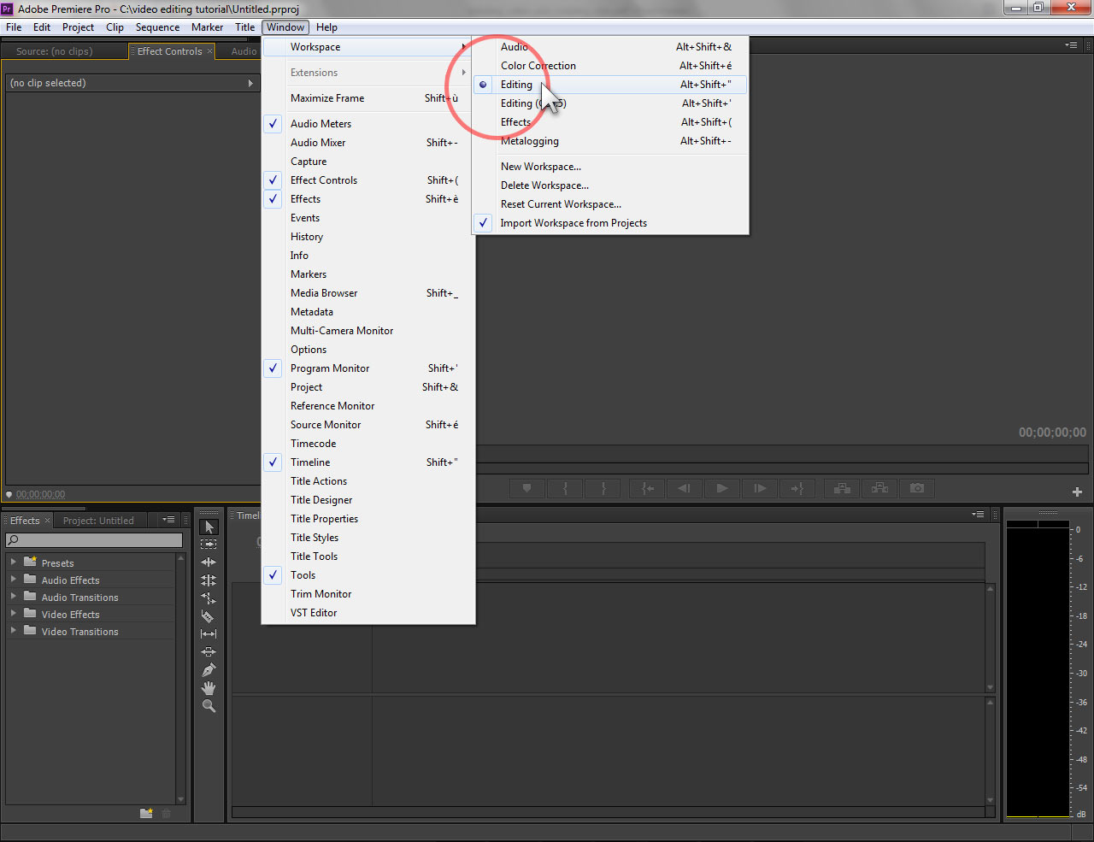1094x842 pixels.
Task: Expand the Presets folder
Action: [14, 562]
